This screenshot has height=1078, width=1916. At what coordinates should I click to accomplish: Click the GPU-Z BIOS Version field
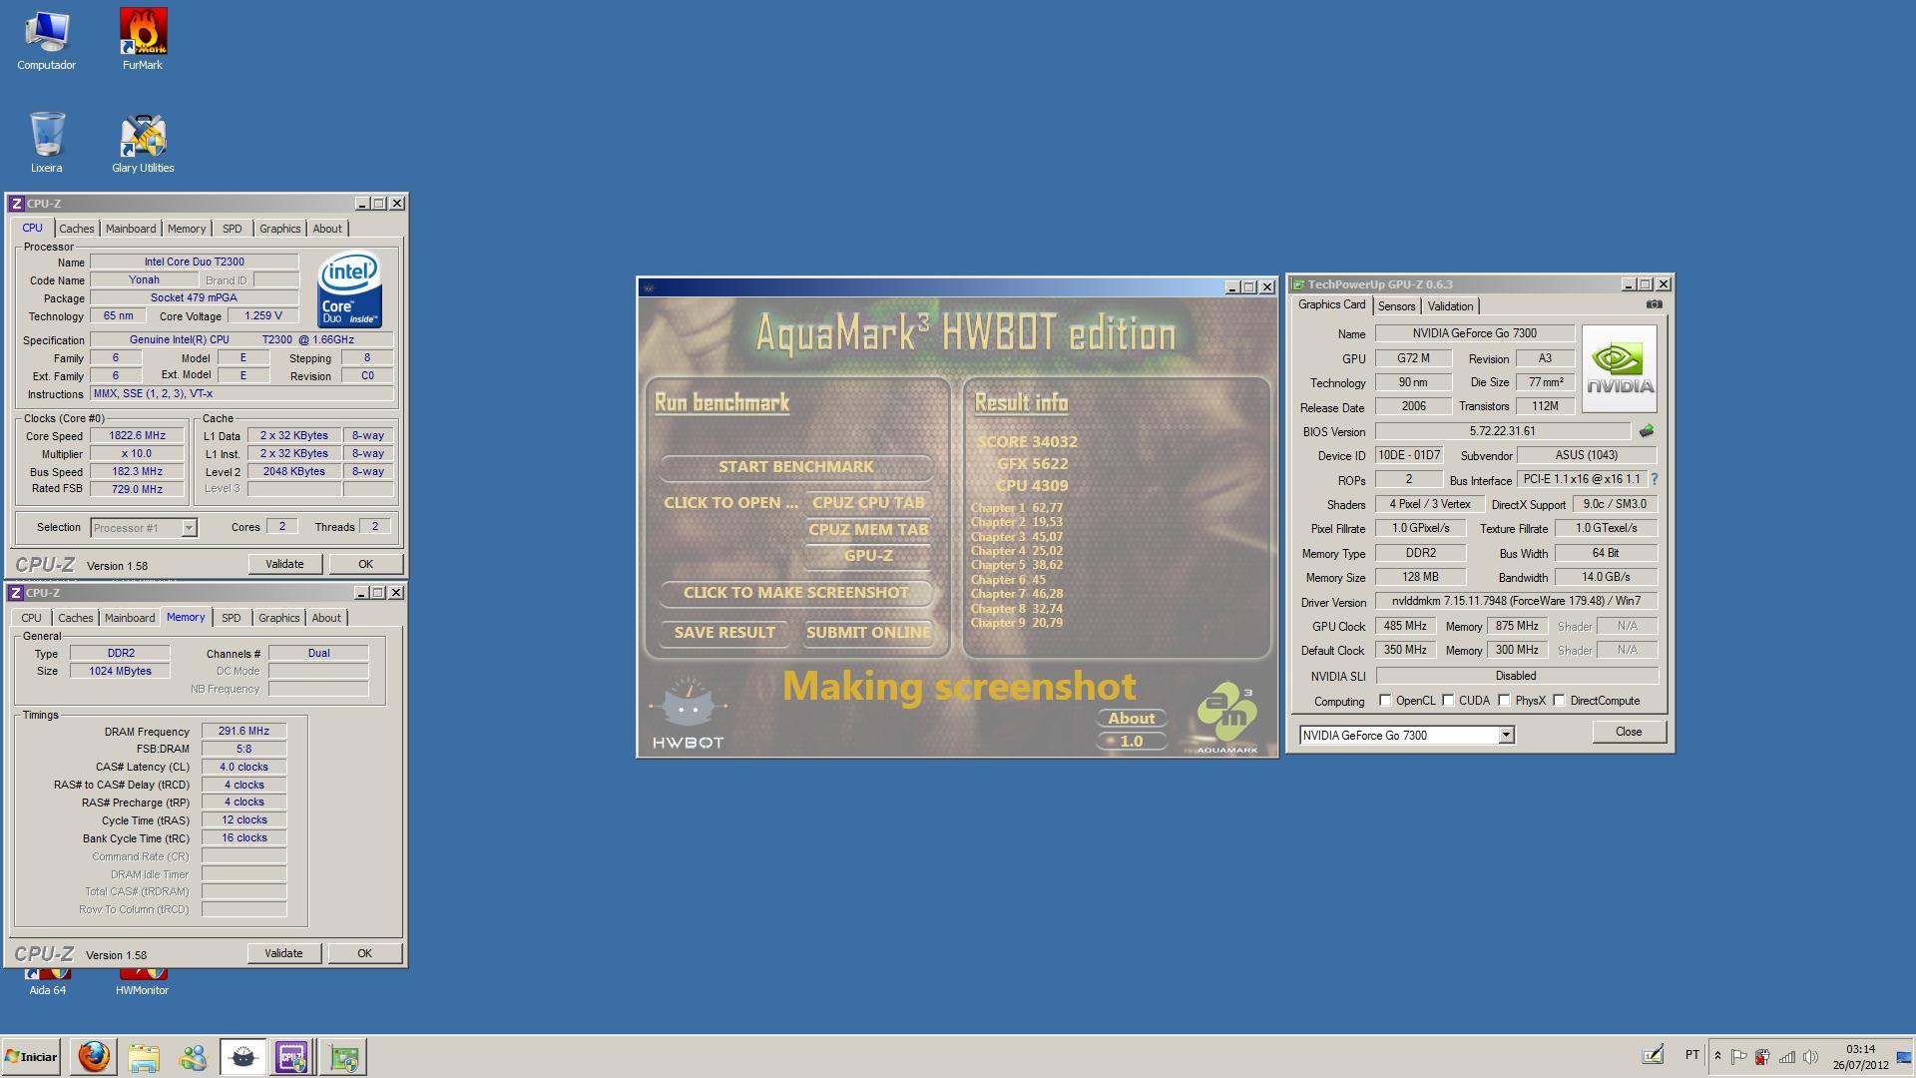[1503, 431]
